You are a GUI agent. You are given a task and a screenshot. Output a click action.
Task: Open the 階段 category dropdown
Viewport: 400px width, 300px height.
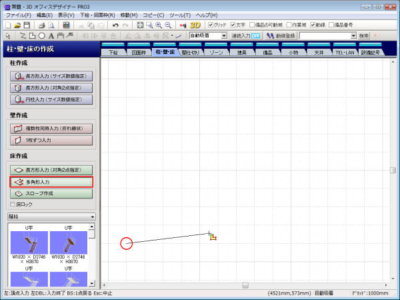click(92, 216)
